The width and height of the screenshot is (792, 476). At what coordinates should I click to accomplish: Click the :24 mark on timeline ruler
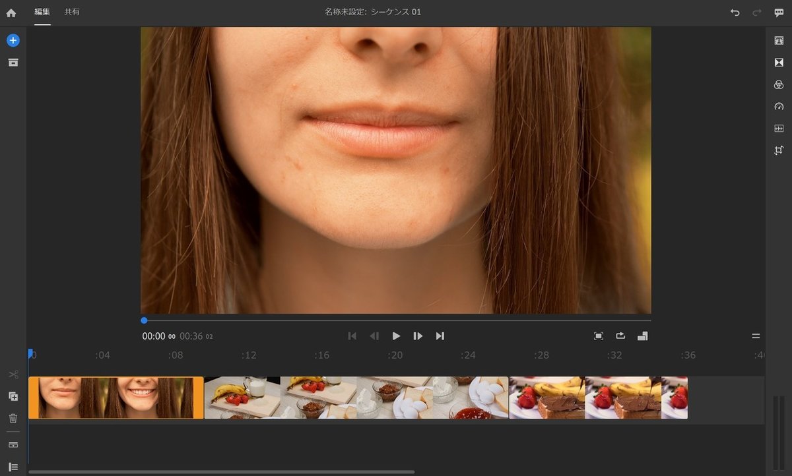(x=468, y=355)
